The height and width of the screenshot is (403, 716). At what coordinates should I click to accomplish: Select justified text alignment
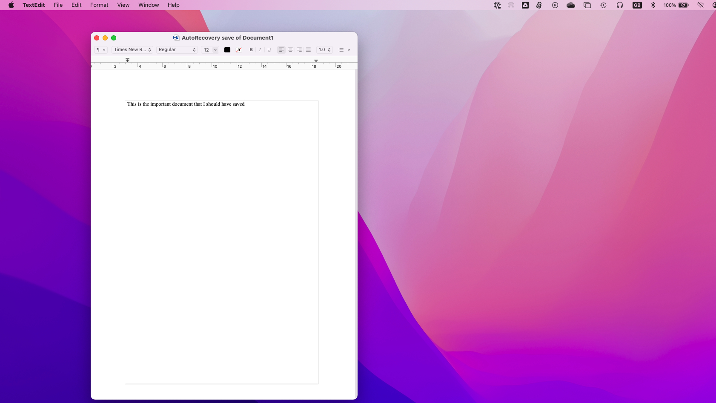point(308,50)
